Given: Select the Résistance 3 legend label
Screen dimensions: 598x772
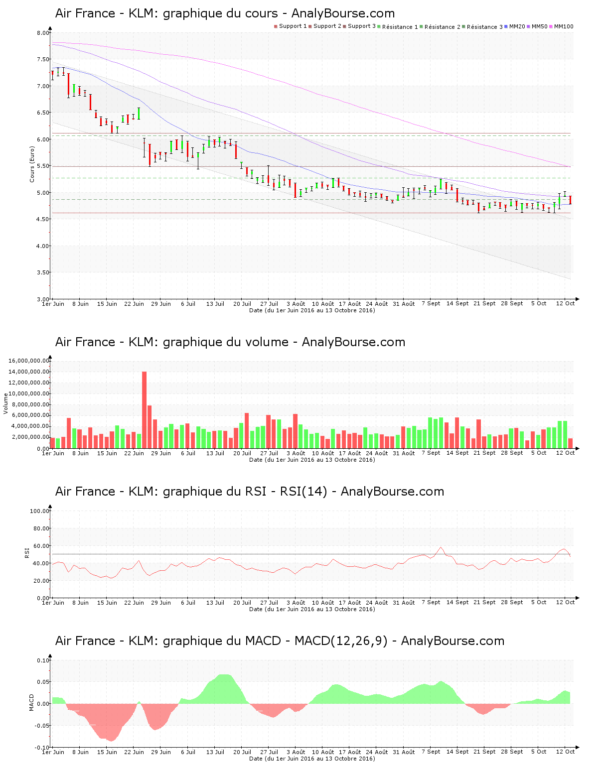Looking at the screenshot, I should tap(485, 27).
